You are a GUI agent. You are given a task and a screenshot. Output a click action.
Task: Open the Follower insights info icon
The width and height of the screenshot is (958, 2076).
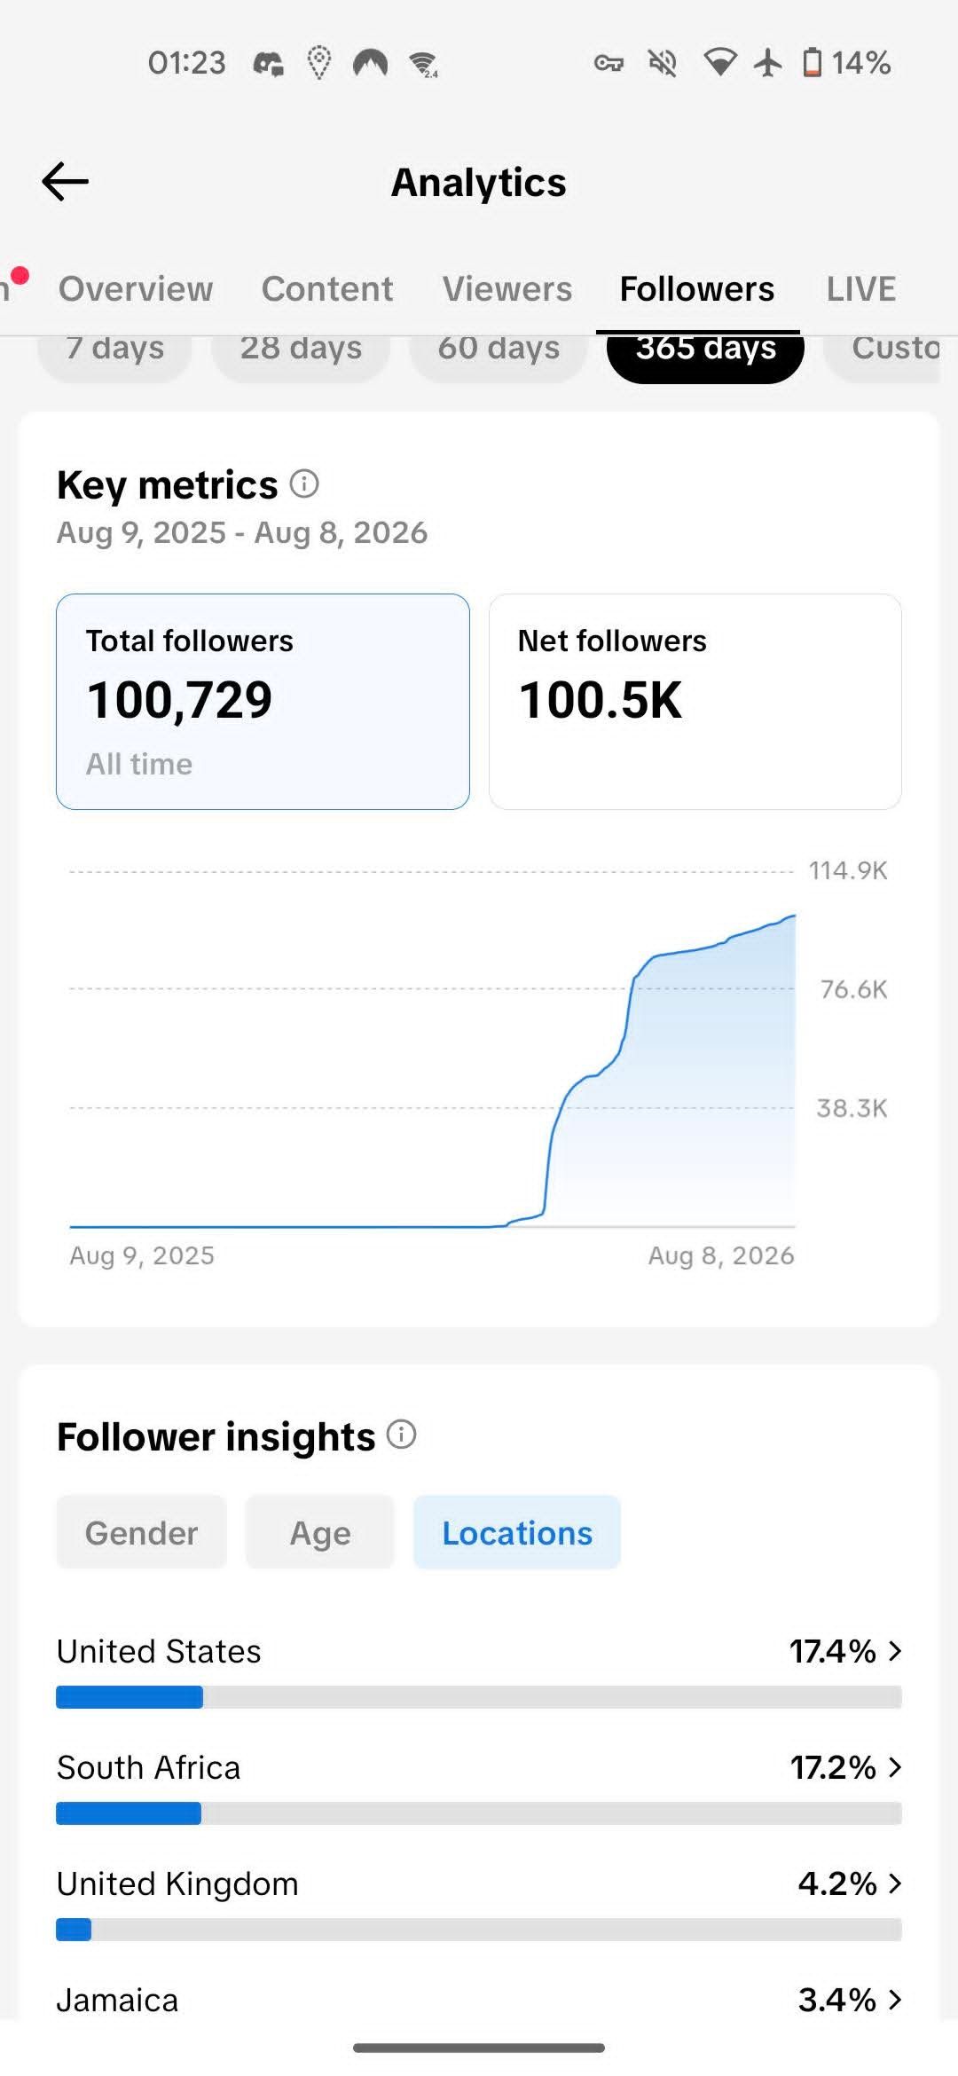point(401,1435)
